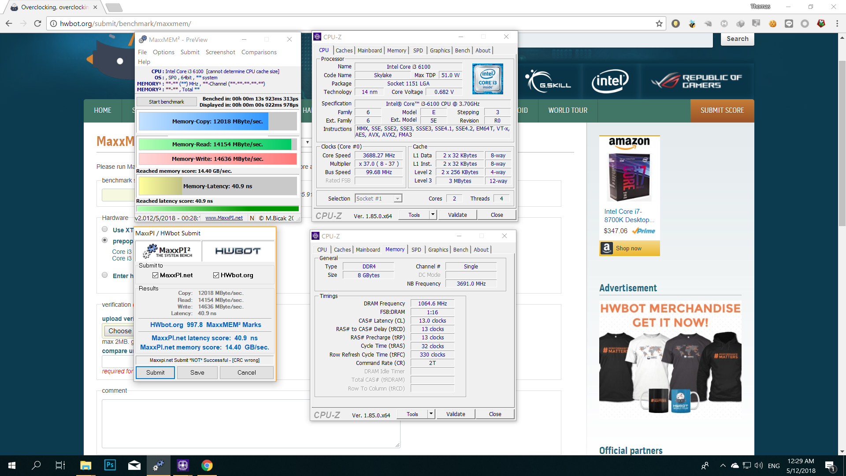
Task: Show hidden system tray icons
Action: pos(723,465)
